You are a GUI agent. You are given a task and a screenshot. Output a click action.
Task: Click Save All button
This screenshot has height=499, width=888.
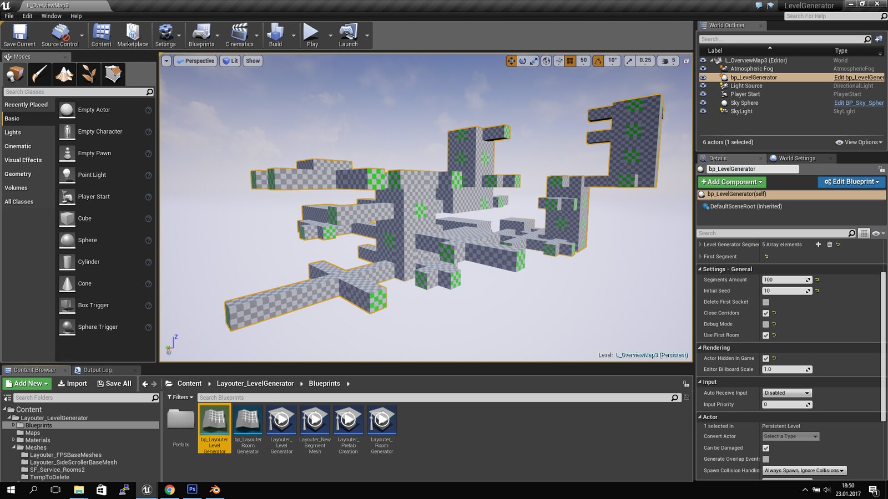(x=114, y=384)
